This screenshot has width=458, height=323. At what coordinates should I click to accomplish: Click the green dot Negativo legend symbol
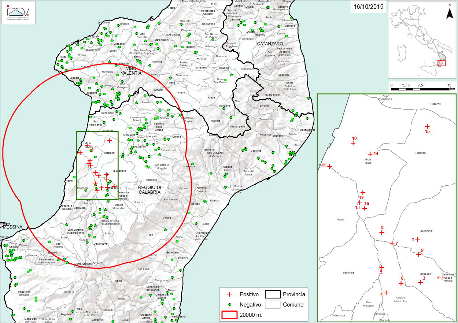(x=229, y=305)
